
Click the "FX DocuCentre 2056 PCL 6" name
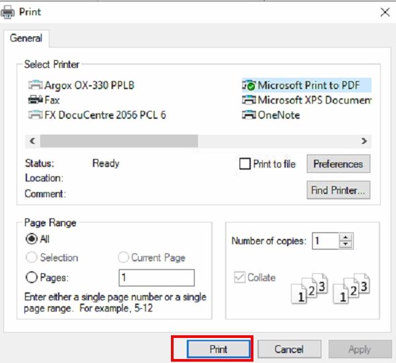[106, 115]
